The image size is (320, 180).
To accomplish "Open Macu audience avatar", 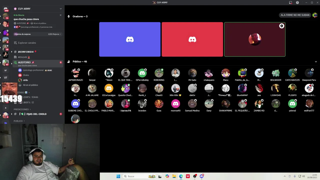I will [x=226, y=73].
